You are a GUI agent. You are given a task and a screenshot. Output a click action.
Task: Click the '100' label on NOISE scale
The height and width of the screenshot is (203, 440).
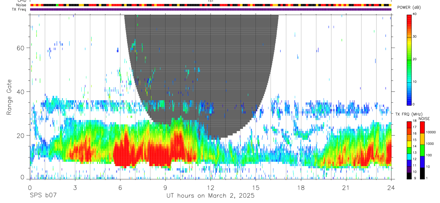(429, 155)
